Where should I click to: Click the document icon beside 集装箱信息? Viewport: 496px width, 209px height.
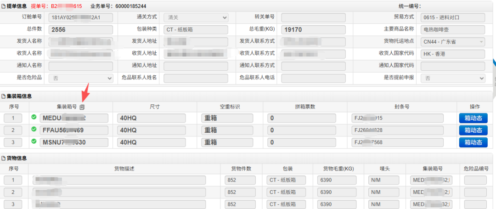(4, 96)
